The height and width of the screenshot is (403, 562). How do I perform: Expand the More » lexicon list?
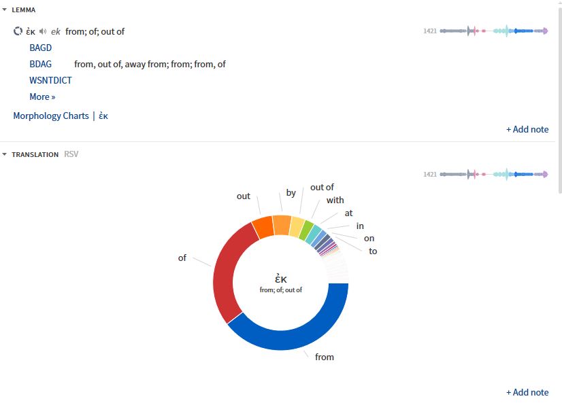coord(42,97)
